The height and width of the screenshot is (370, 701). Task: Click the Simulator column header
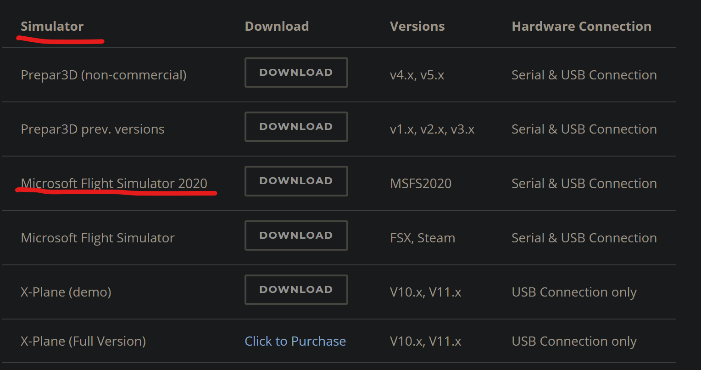tap(52, 26)
